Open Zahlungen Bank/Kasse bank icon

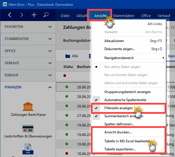[x=28, y=106]
